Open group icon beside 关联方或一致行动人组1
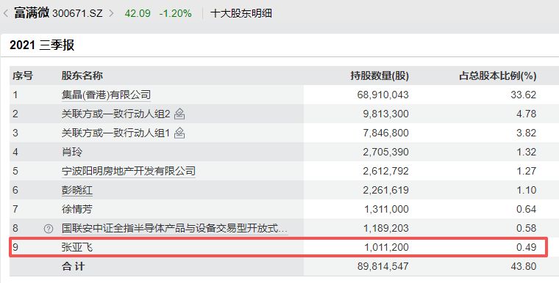Screen dimensions: 559x283 click(179, 133)
